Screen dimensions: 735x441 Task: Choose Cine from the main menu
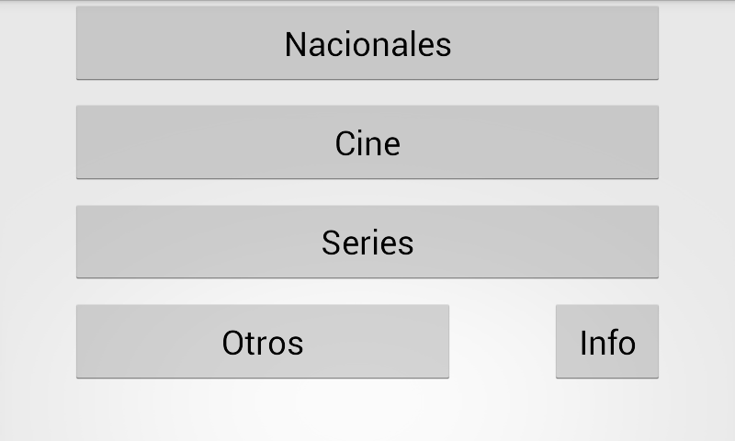[x=367, y=142]
